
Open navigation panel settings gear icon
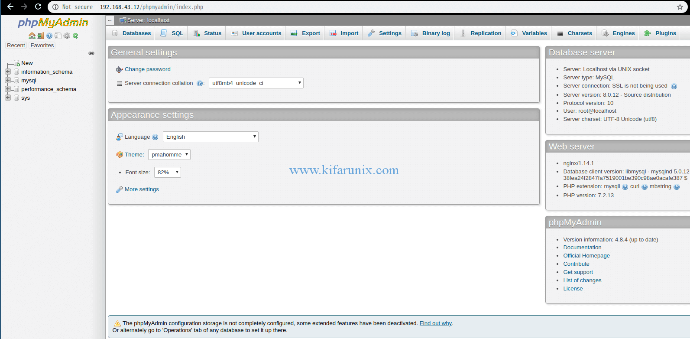(x=67, y=36)
